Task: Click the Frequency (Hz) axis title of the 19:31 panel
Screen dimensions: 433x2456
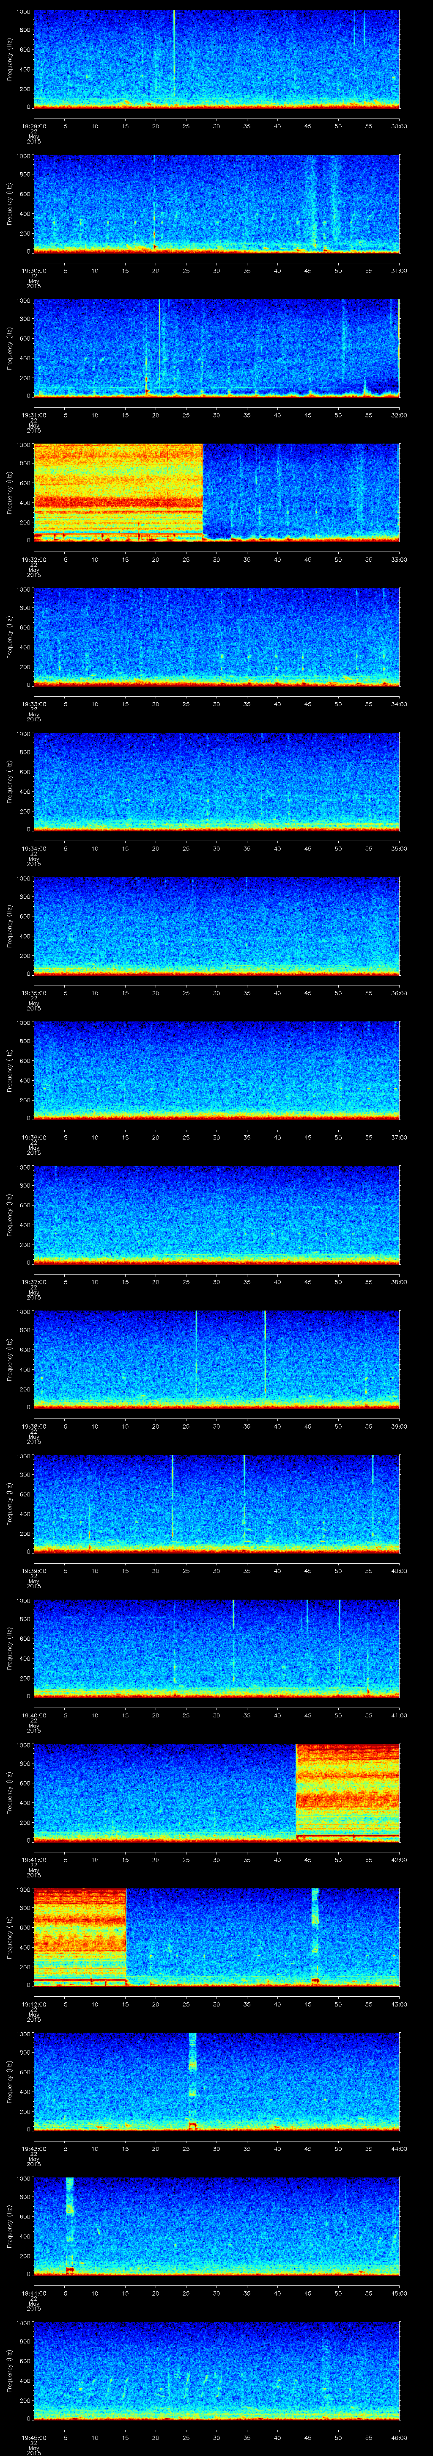Action: click(x=10, y=347)
